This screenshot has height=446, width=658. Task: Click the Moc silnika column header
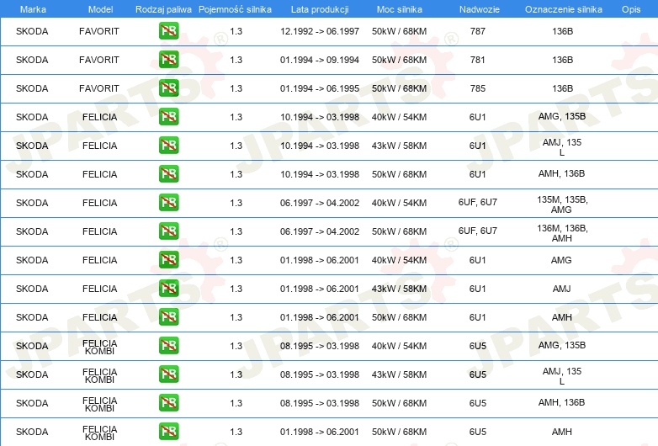click(399, 9)
